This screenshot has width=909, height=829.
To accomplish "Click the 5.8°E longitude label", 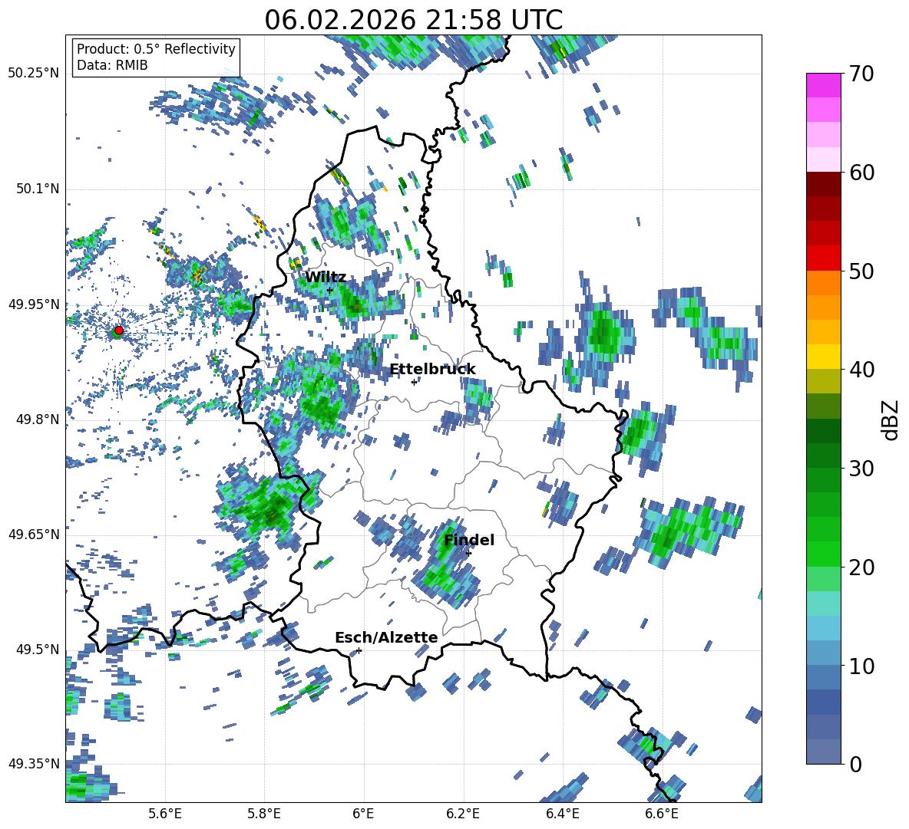I will 264,814.
